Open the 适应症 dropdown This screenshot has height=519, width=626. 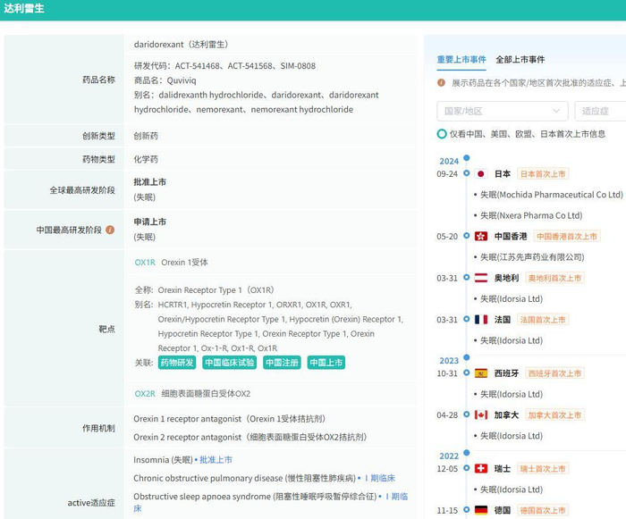600,111
